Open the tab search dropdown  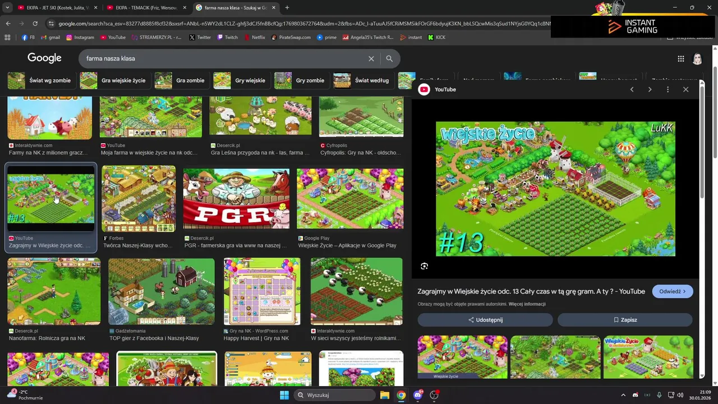click(x=7, y=8)
